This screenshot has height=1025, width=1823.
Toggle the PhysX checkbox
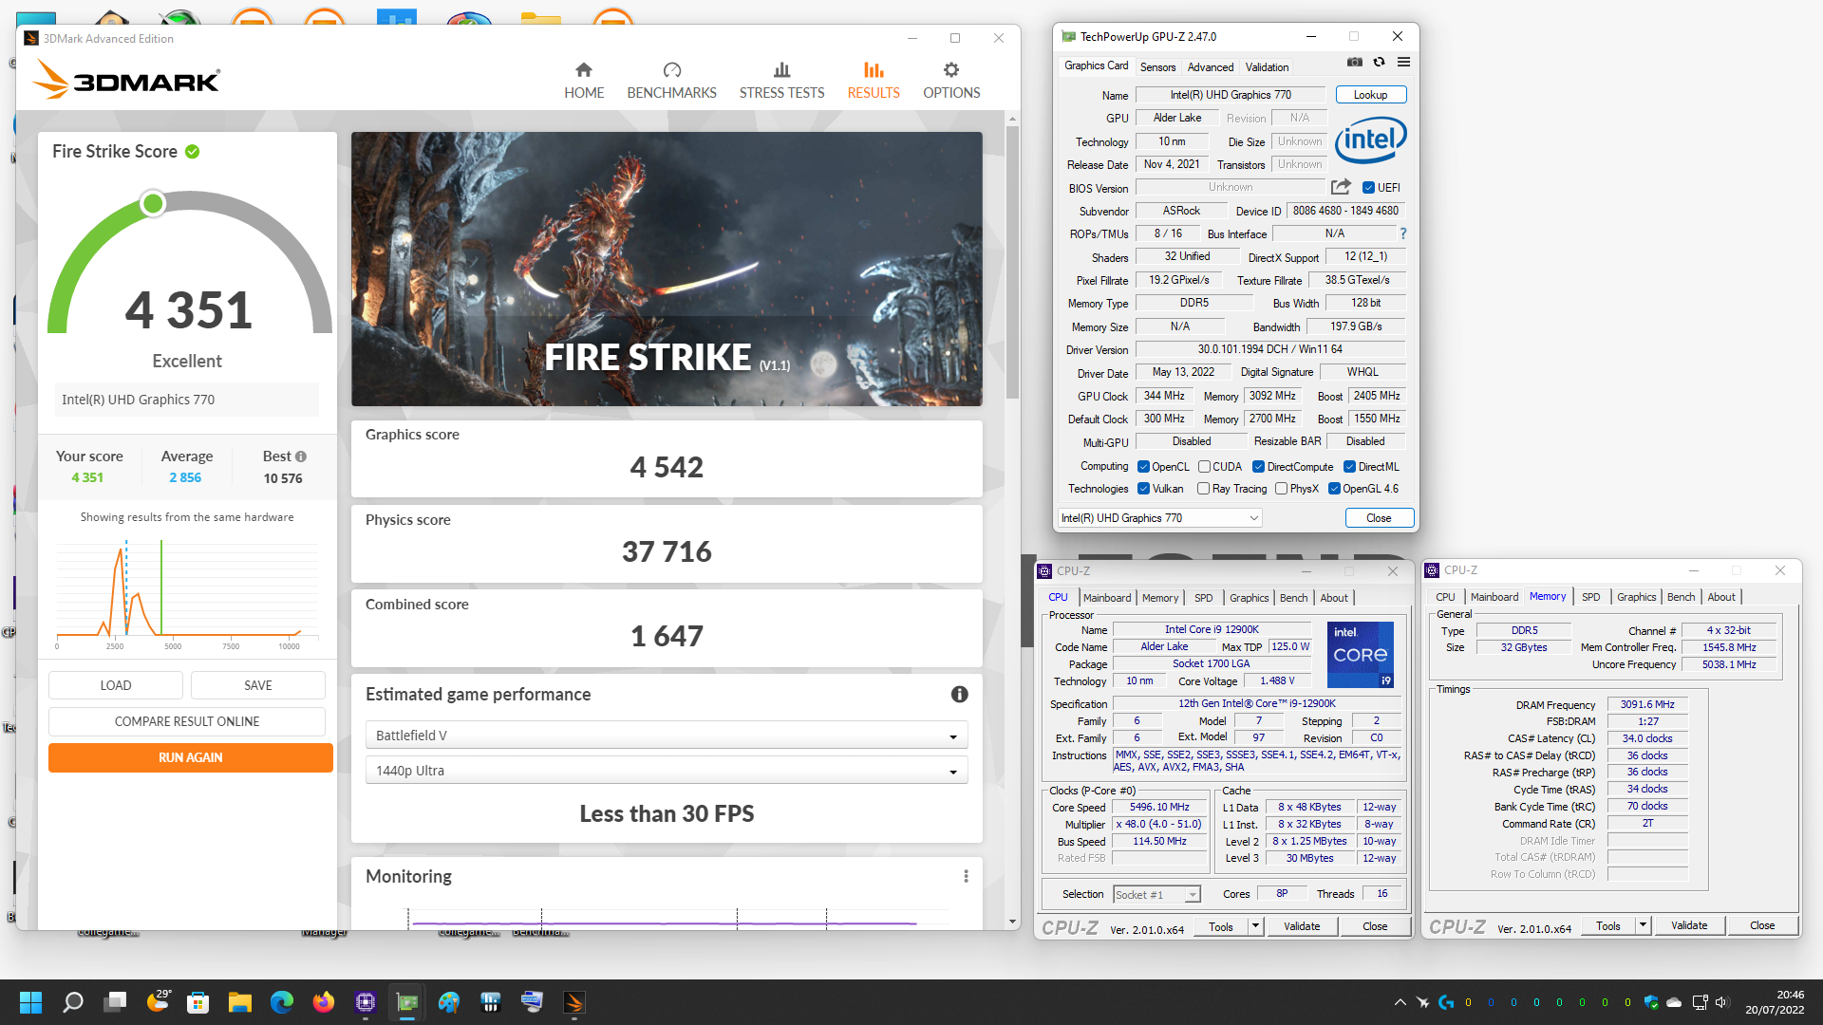[1281, 489]
